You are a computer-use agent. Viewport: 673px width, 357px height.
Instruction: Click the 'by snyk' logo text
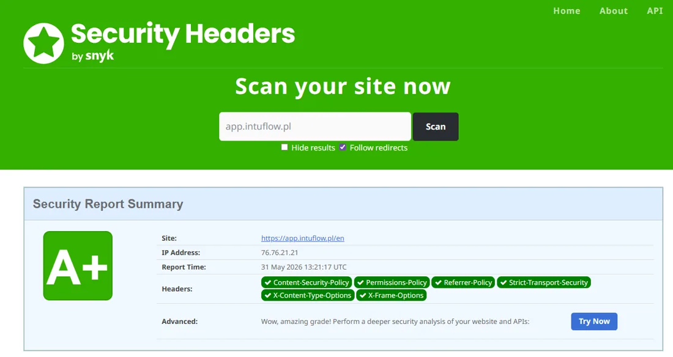pyautogui.click(x=93, y=56)
